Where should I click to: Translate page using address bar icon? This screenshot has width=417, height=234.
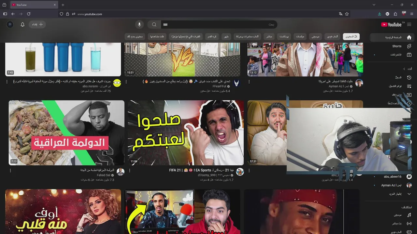340,14
